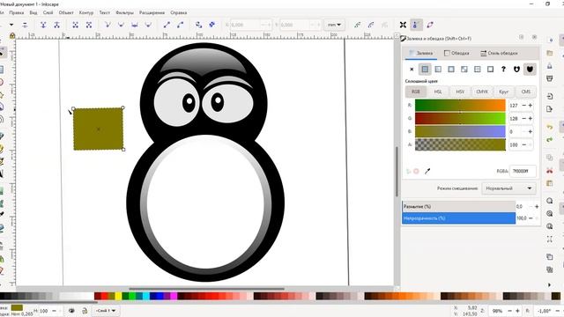Convert segments to lines icon
564x317 pixels.
click(x=167, y=25)
